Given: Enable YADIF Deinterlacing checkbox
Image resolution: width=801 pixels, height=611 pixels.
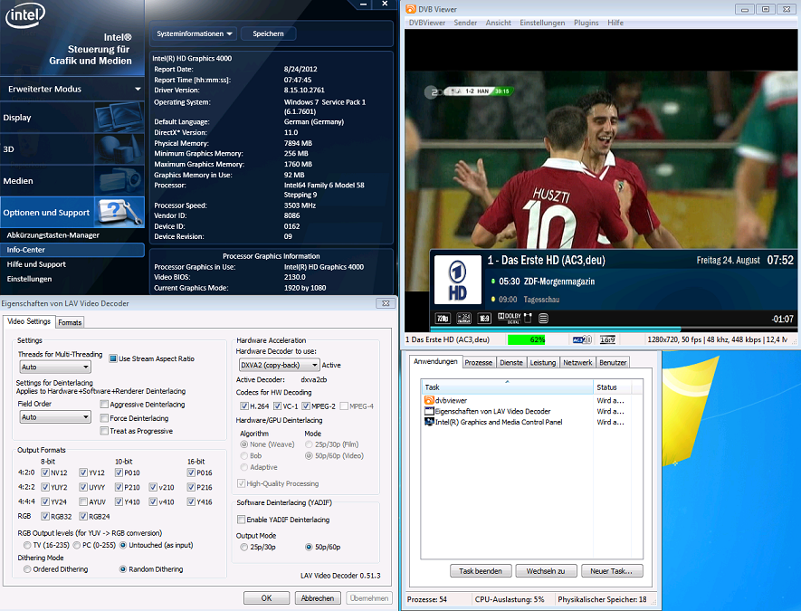Looking at the screenshot, I should tap(242, 520).
